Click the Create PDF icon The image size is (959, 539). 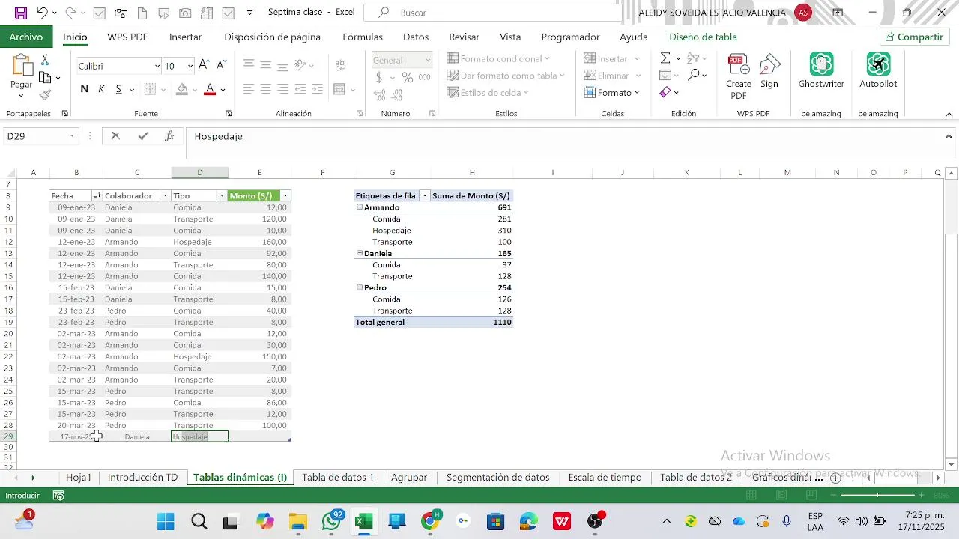coord(739,76)
